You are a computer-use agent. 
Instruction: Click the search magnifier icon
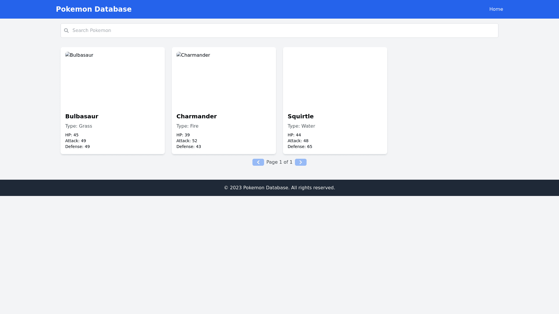66,31
